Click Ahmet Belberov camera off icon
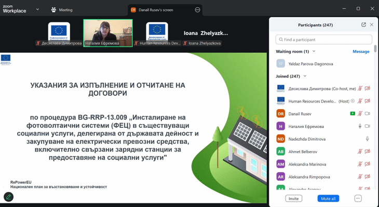 click(368, 151)
